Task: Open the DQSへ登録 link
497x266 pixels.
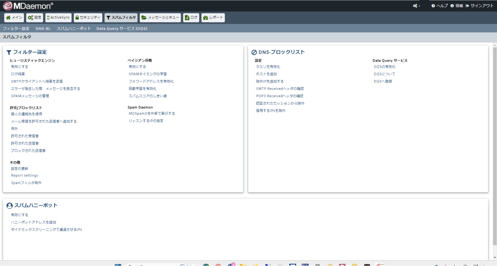Action: point(383,81)
